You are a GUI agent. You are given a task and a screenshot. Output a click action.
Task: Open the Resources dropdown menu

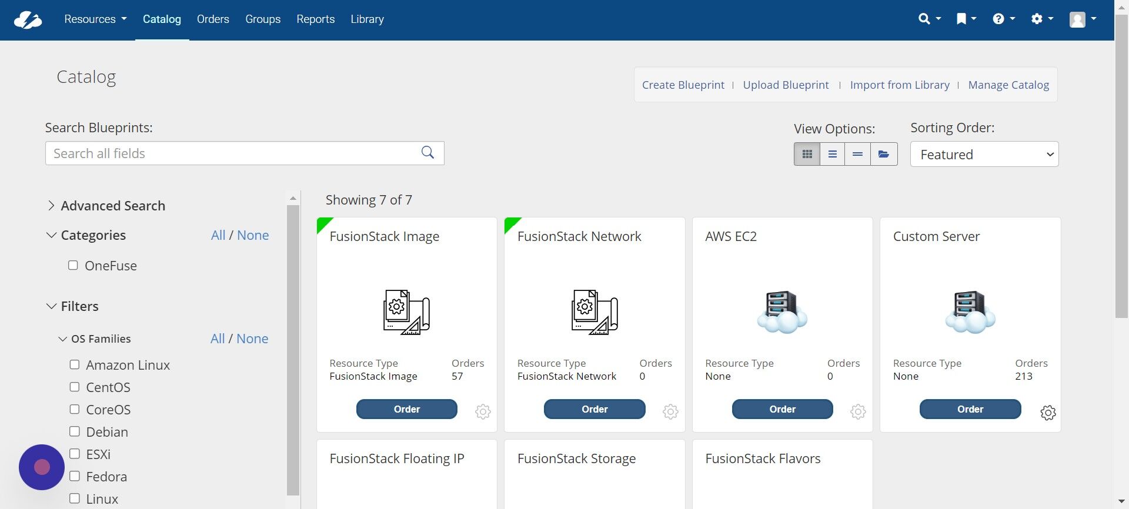(x=95, y=19)
